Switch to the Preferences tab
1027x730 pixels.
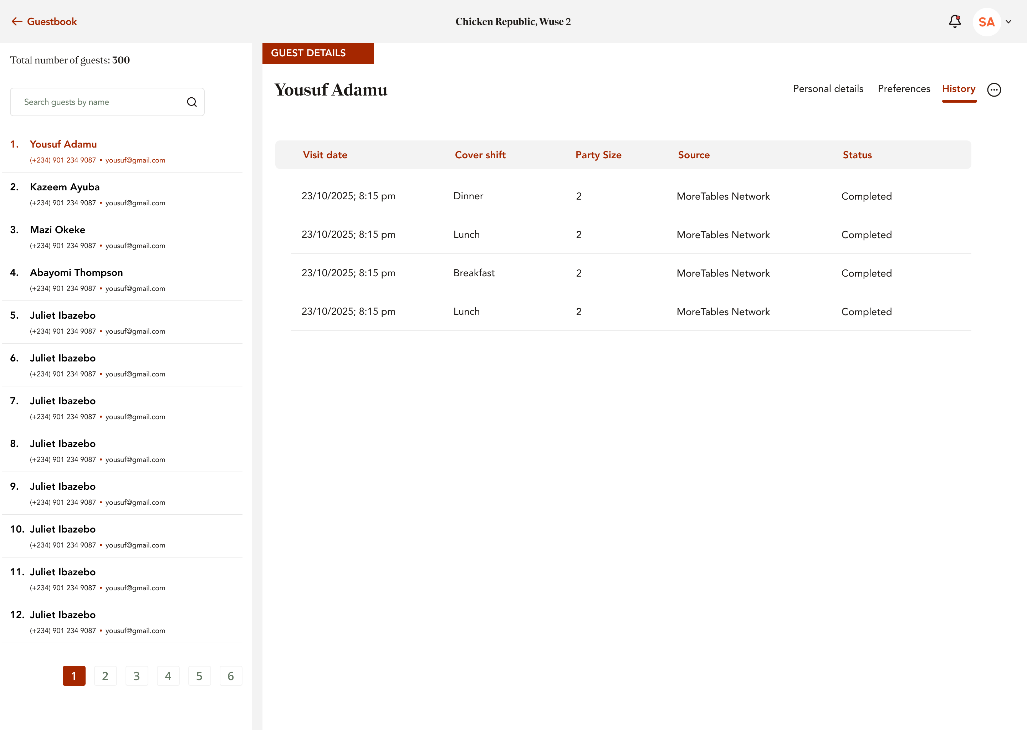point(904,89)
